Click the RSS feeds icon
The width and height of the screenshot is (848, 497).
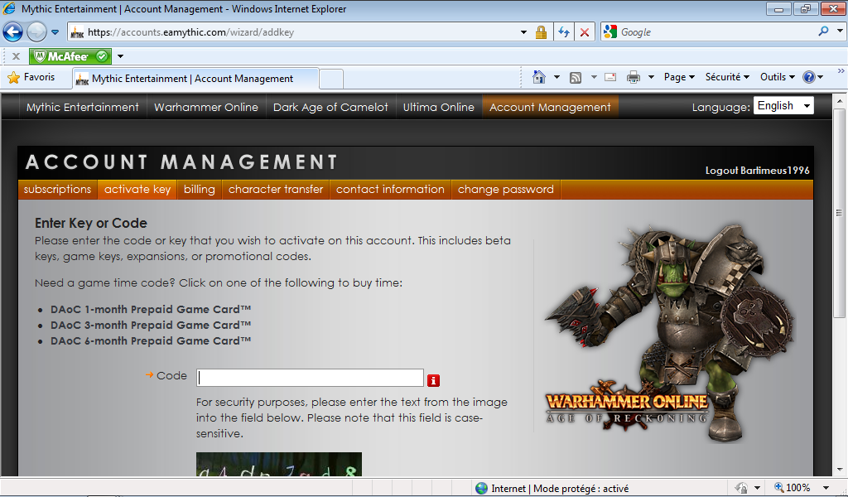(x=576, y=77)
